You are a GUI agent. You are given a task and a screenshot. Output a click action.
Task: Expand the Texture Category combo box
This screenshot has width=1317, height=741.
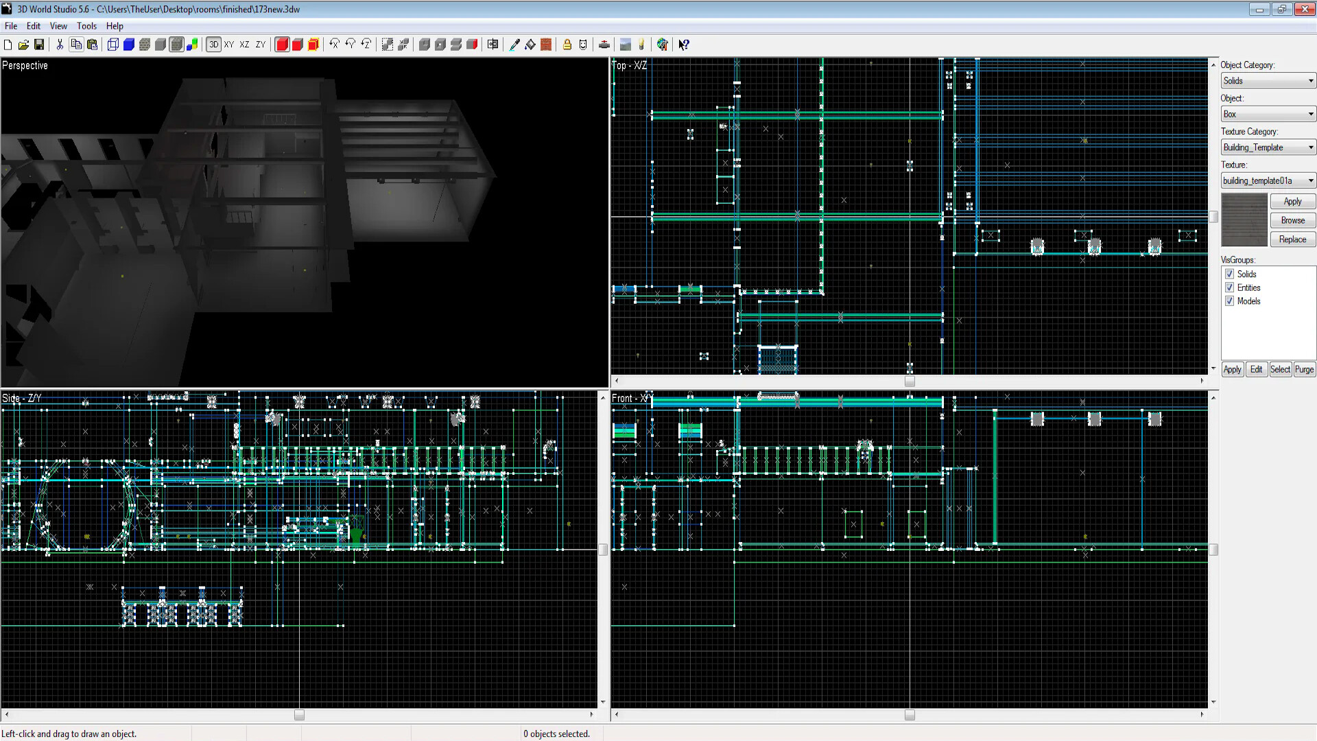[1309, 147]
